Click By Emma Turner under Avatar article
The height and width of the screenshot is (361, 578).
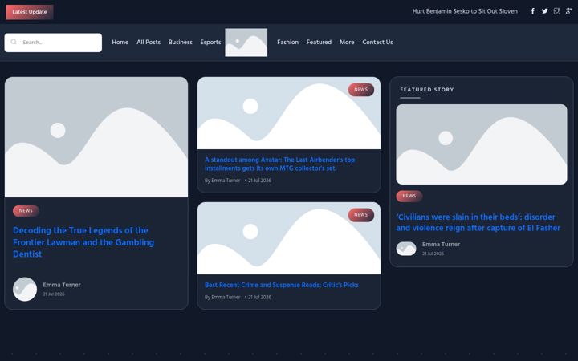tap(222, 180)
